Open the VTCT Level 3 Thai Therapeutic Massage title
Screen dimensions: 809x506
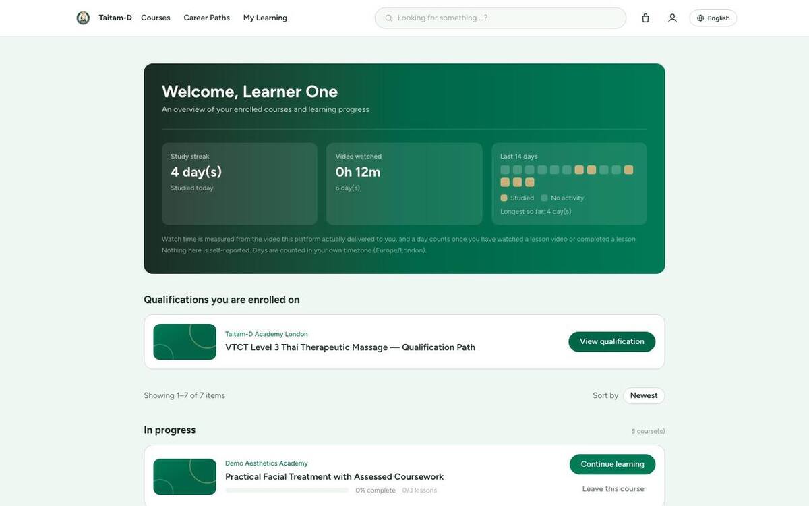pos(350,347)
